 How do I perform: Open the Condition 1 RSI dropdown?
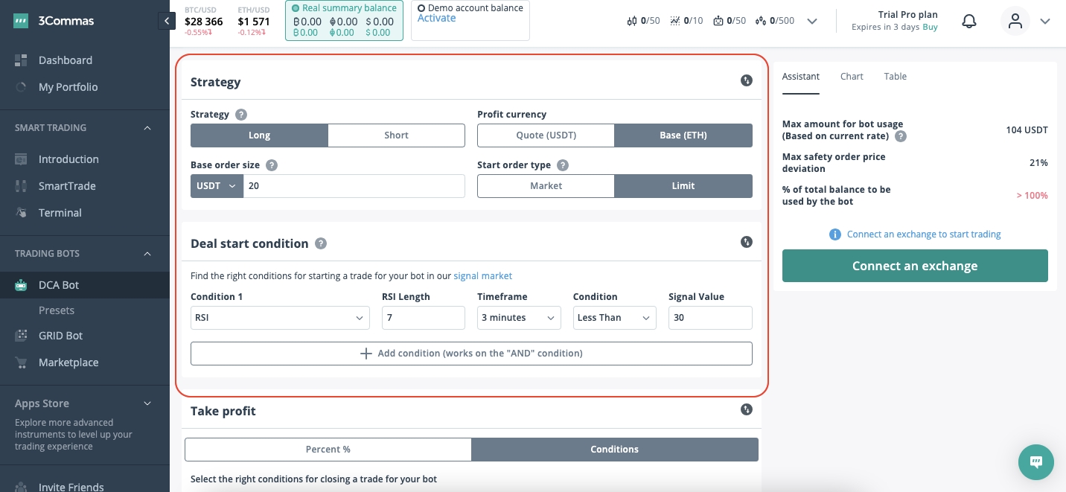coord(280,318)
